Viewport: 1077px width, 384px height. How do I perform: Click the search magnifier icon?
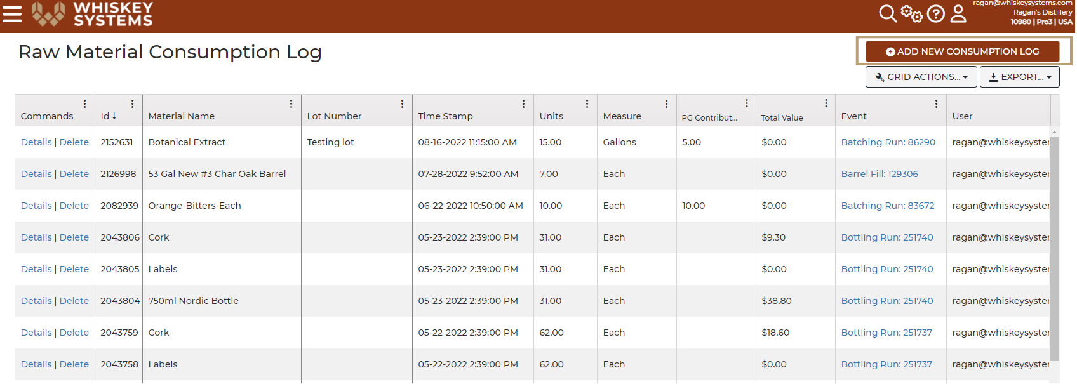[x=887, y=13]
